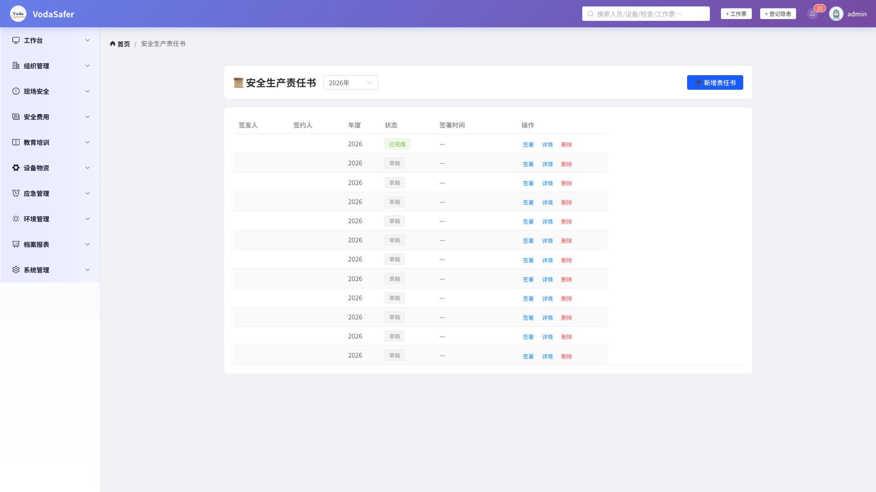
Task: Click the search input field
Action: click(646, 14)
